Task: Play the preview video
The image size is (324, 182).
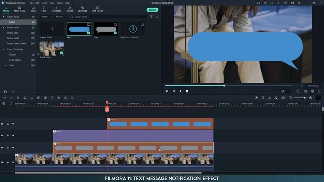Action: [180, 91]
